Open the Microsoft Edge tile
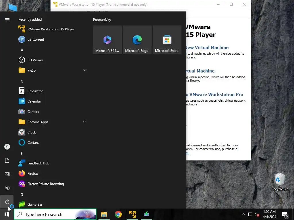This screenshot has width=294, height=220. (x=137, y=40)
